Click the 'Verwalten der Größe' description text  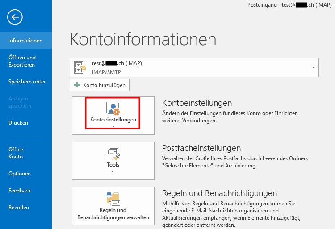235,162
